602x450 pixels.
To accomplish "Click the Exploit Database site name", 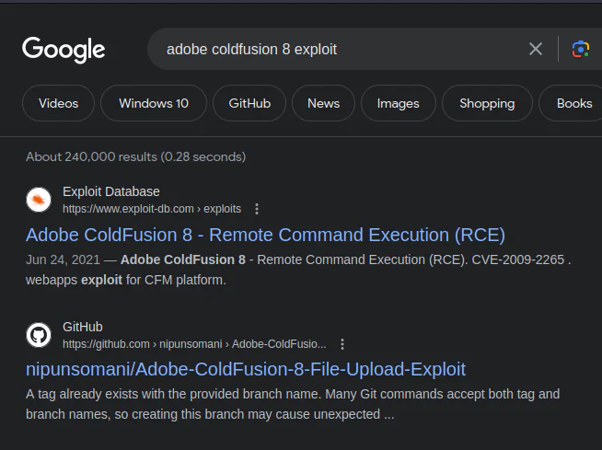I will point(111,191).
